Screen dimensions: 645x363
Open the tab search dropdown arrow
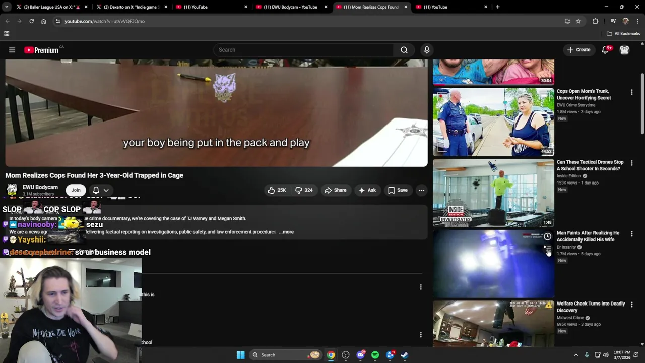tap(7, 7)
